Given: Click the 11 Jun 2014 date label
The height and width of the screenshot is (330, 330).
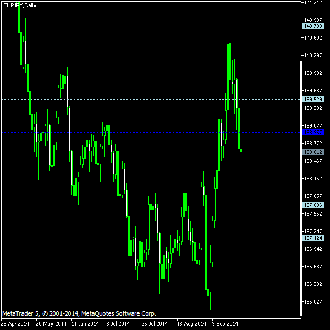Looking at the screenshot, I should [x=85, y=323].
